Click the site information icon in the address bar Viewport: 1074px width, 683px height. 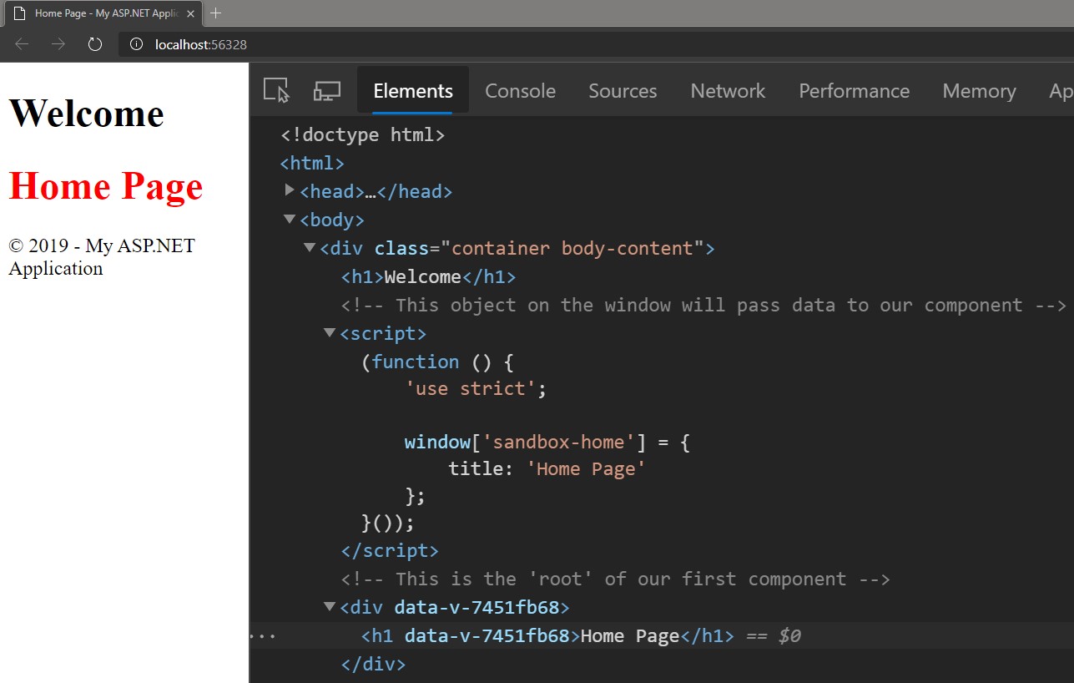point(137,44)
